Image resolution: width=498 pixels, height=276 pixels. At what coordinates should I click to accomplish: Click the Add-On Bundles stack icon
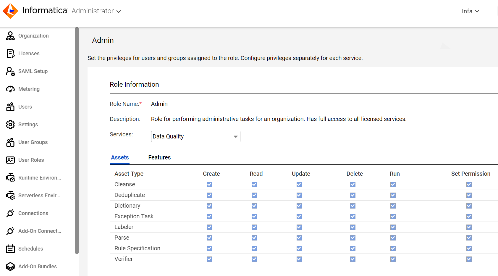tap(10, 267)
